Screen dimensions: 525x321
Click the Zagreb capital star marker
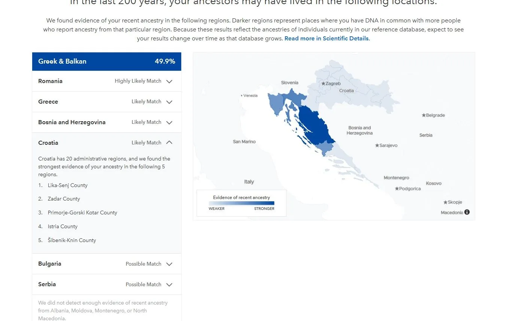(x=323, y=84)
